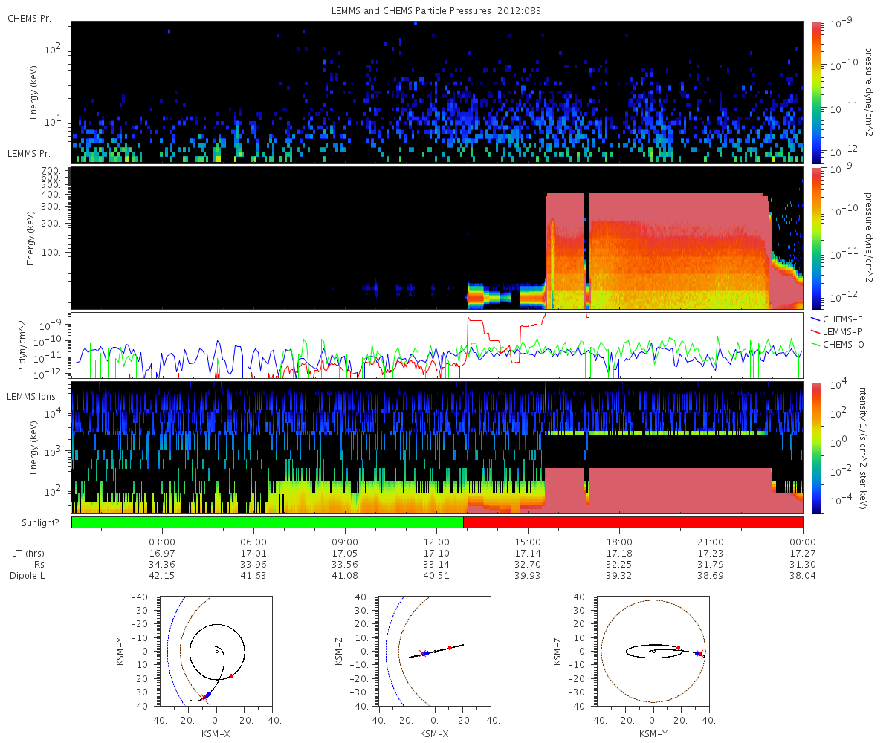Select the Rs value "33.14"

pos(437,565)
